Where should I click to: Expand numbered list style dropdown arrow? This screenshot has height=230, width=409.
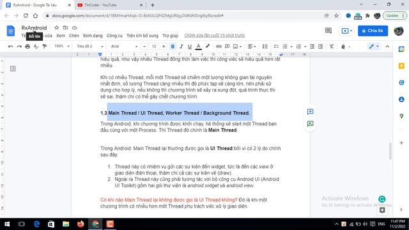pyautogui.click(x=305, y=47)
